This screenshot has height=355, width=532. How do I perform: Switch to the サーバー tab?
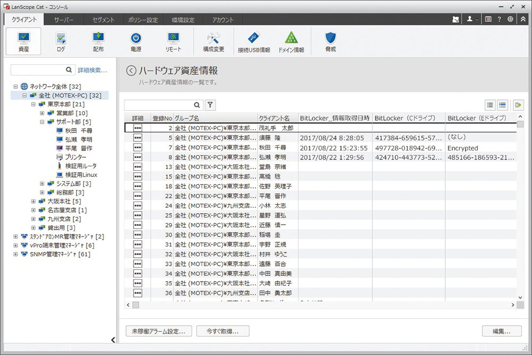tap(63, 20)
